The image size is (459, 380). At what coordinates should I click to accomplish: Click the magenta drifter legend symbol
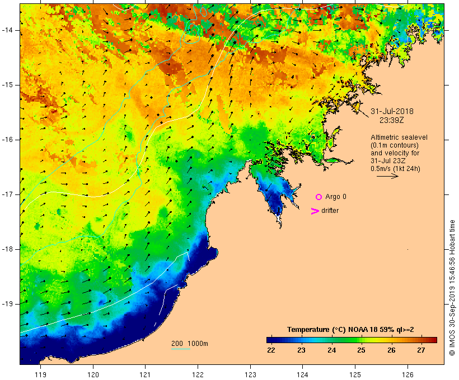(315, 211)
